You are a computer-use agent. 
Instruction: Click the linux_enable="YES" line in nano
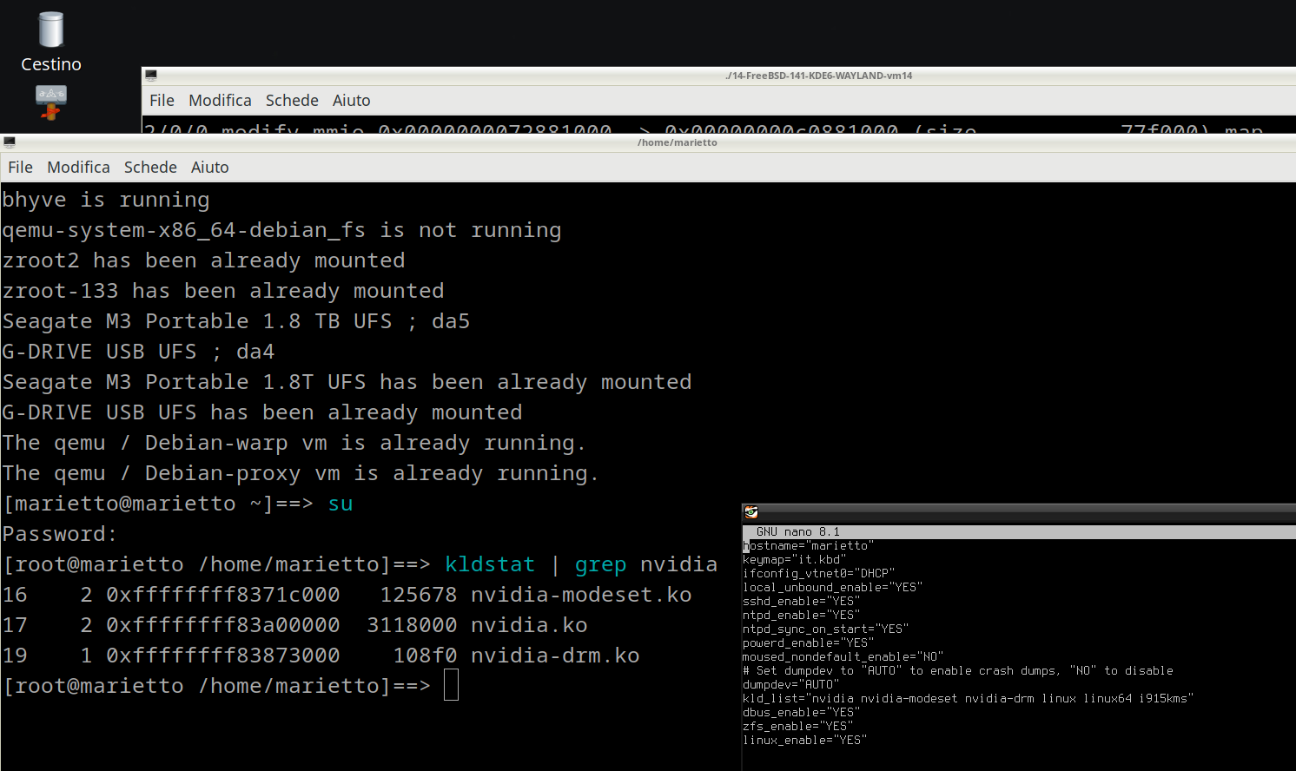[805, 740]
